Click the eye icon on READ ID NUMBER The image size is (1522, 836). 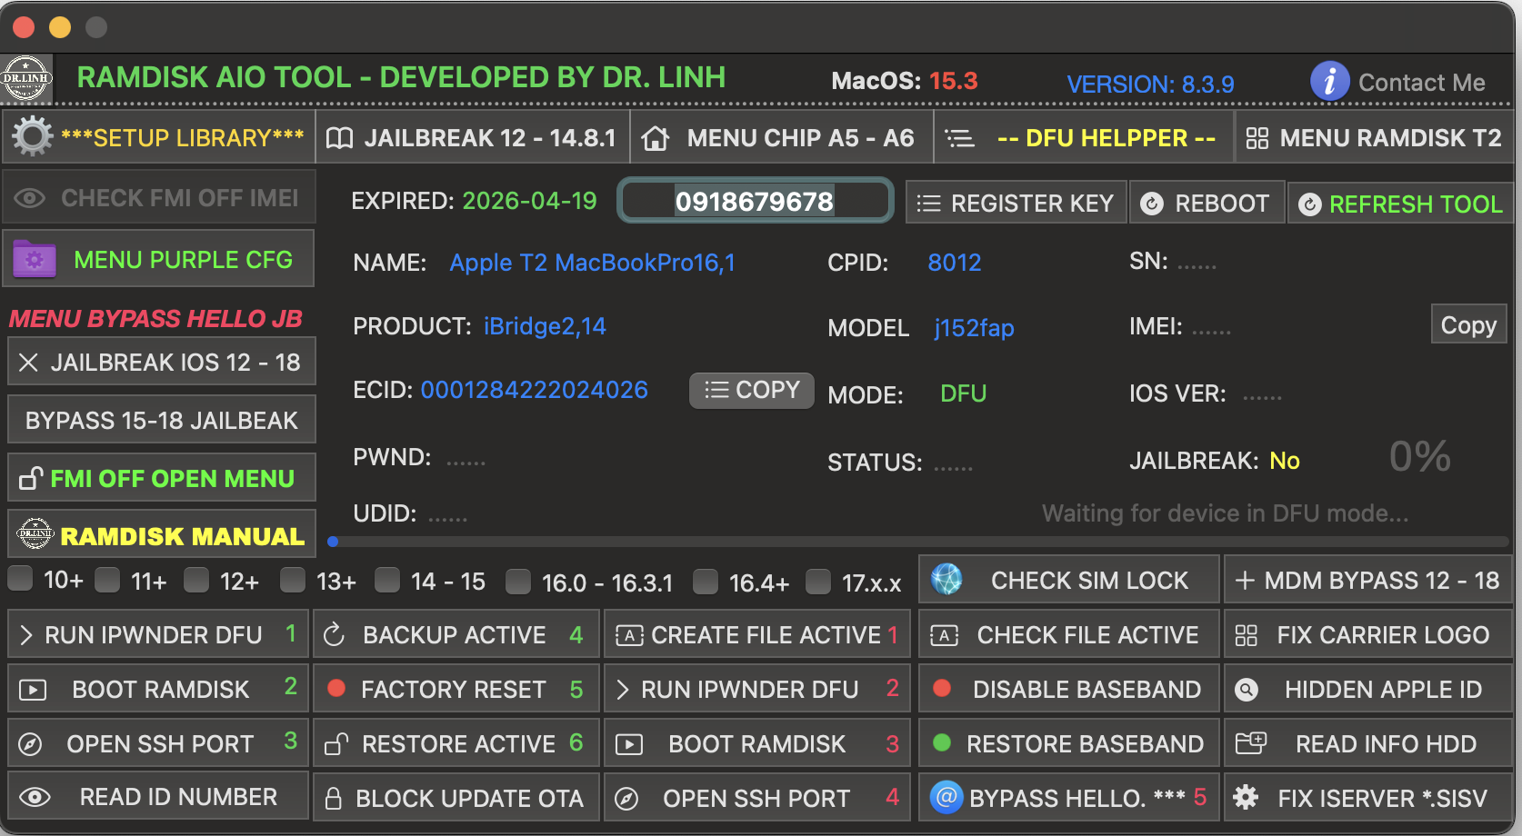coord(35,798)
